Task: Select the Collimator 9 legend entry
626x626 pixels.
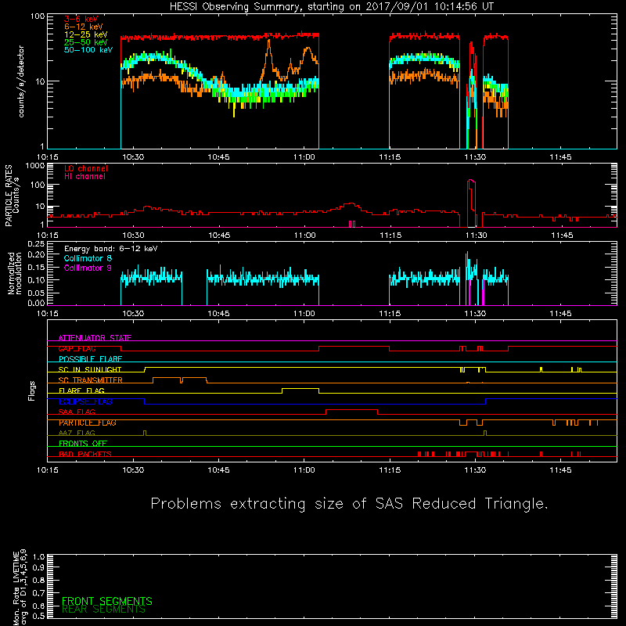Action: tap(88, 268)
